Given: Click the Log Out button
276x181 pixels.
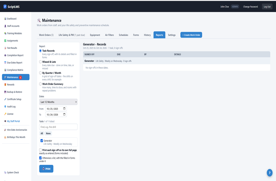Looking at the screenshot, I should [267, 7].
